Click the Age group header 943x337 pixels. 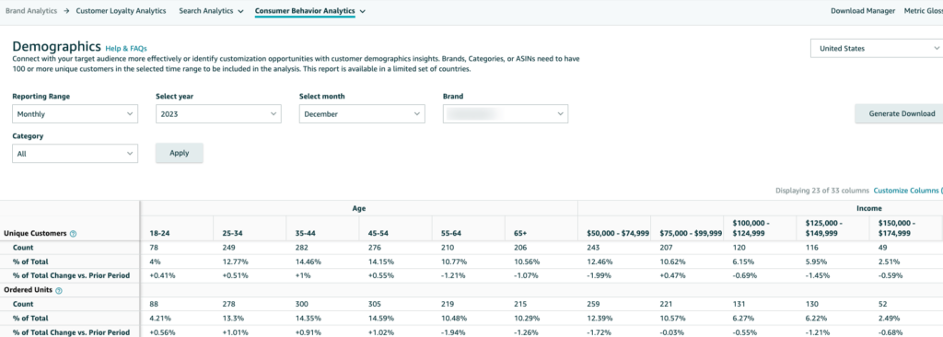point(358,208)
